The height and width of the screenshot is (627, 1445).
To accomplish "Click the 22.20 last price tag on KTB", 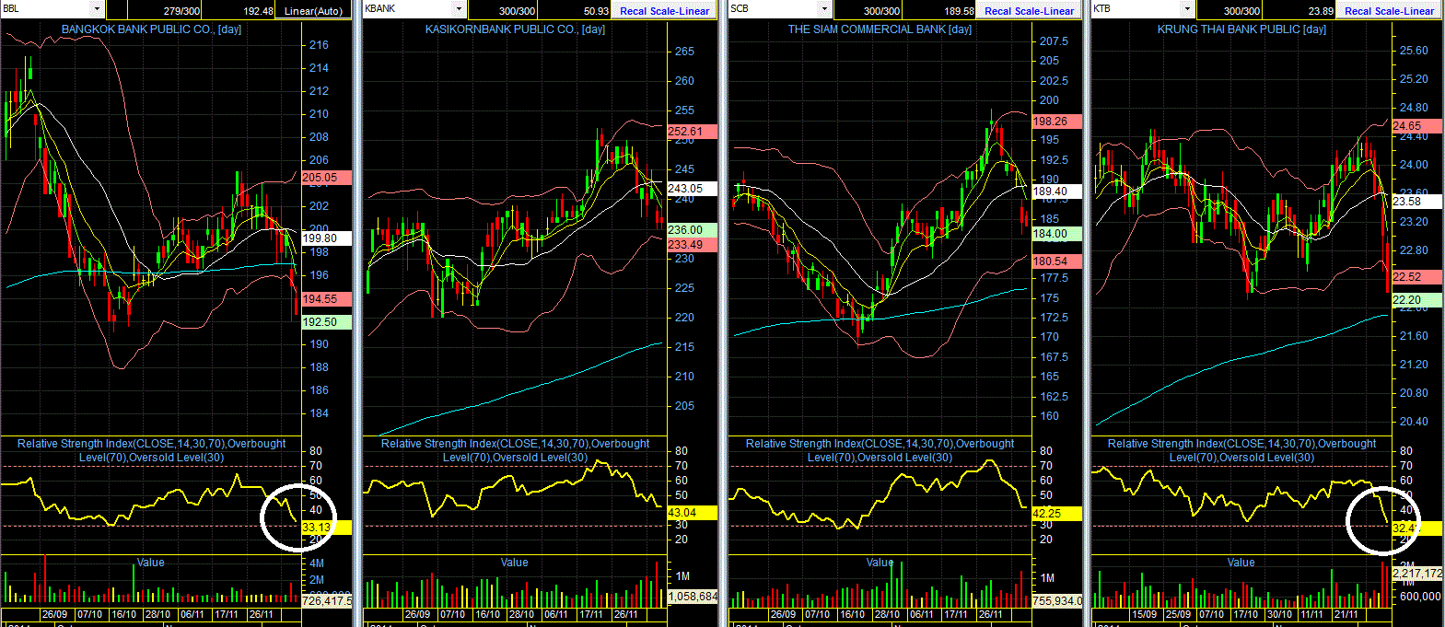I will [x=1416, y=300].
